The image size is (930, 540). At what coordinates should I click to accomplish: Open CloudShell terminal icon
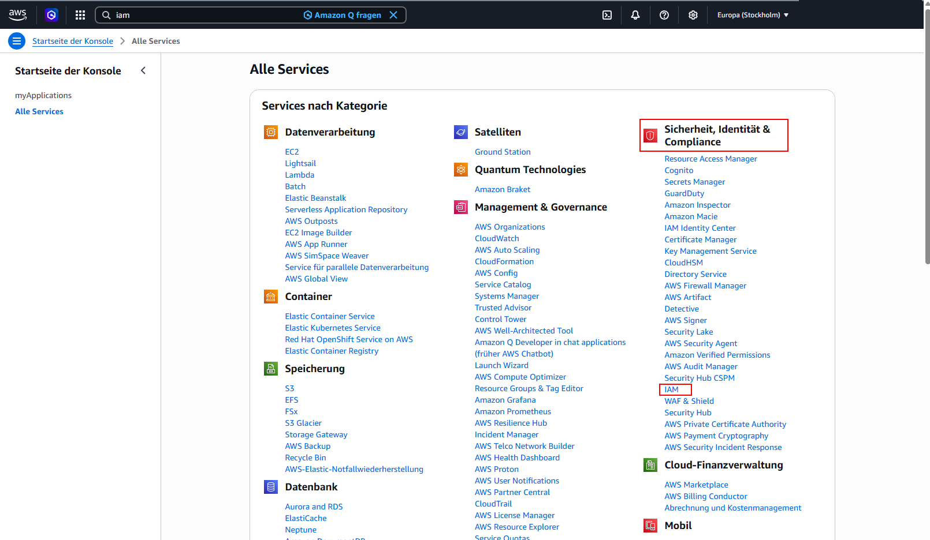point(607,15)
